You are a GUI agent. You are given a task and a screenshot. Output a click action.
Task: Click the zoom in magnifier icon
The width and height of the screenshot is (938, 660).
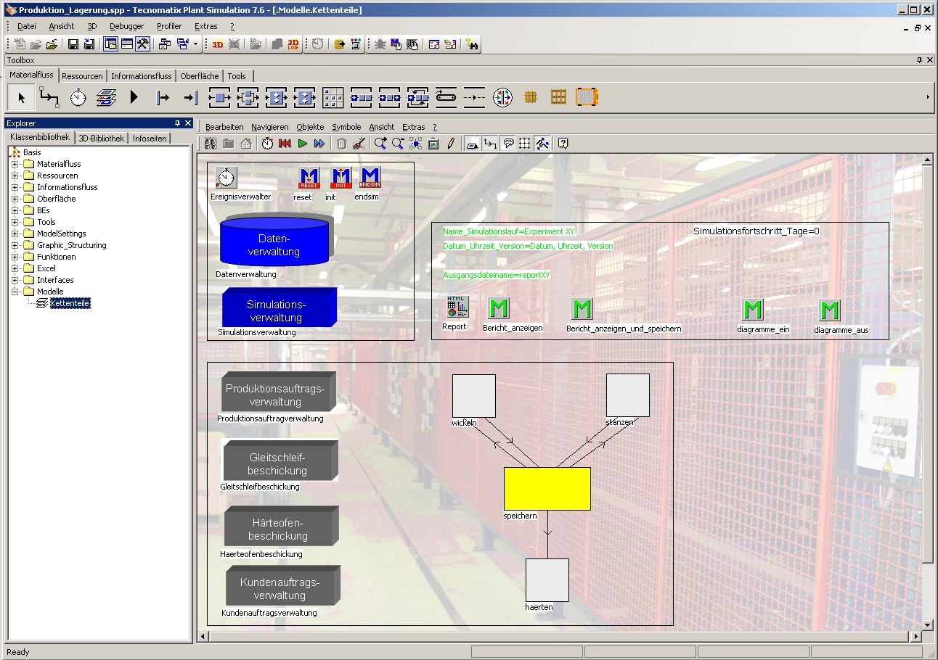pyautogui.click(x=380, y=144)
